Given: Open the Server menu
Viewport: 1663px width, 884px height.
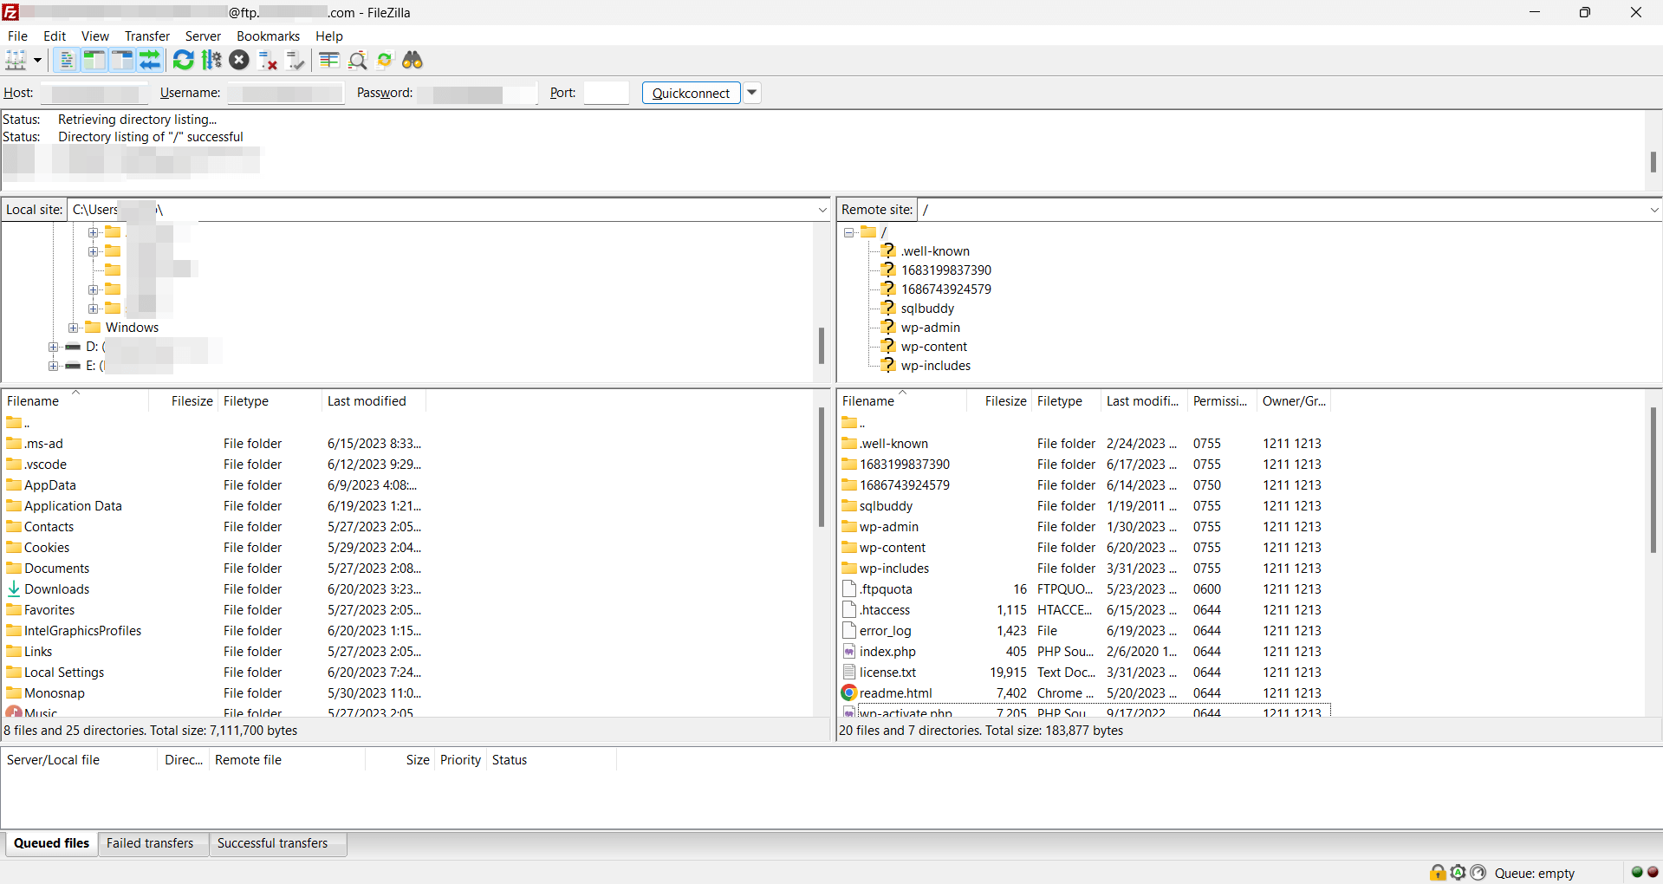Looking at the screenshot, I should pyautogui.click(x=203, y=36).
